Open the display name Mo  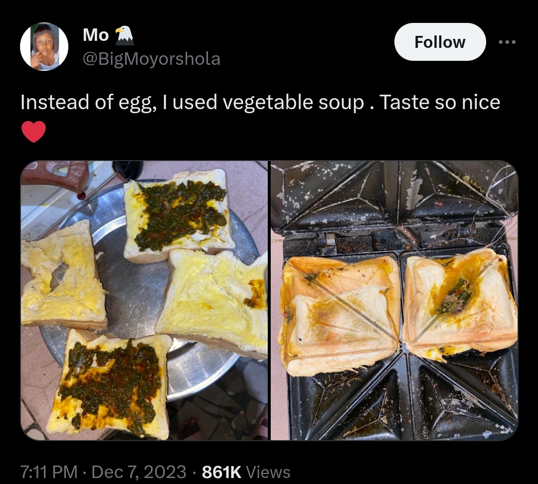pos(95,35)
